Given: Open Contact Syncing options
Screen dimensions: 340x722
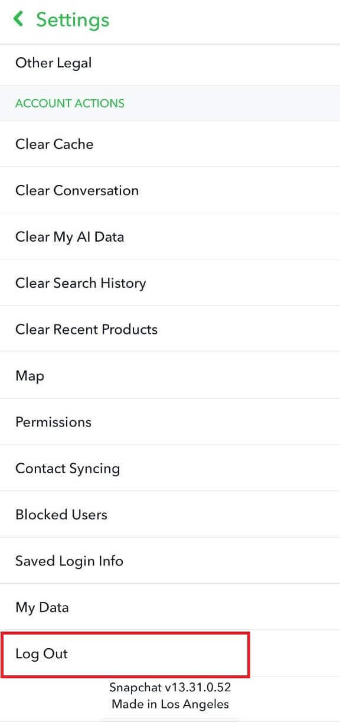Looking at the screenshot, I should (x=67, y=468).
